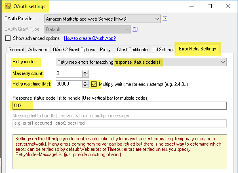Increase Retry wait time with up arrow

pyautogui.click(x=85, y=83)
